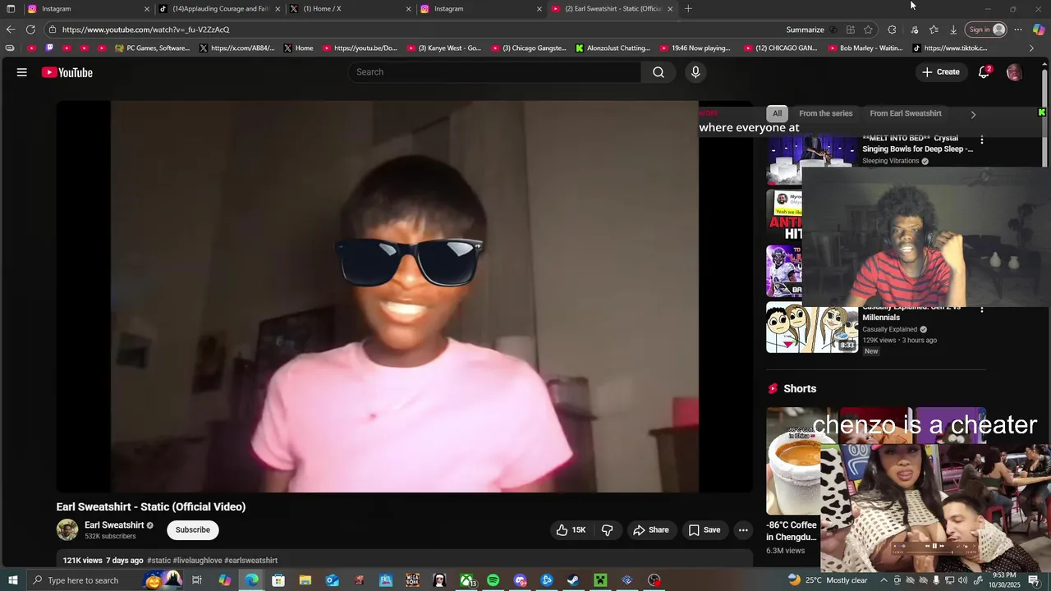
Task: Add page to favorites star icon
Action: 868,30
